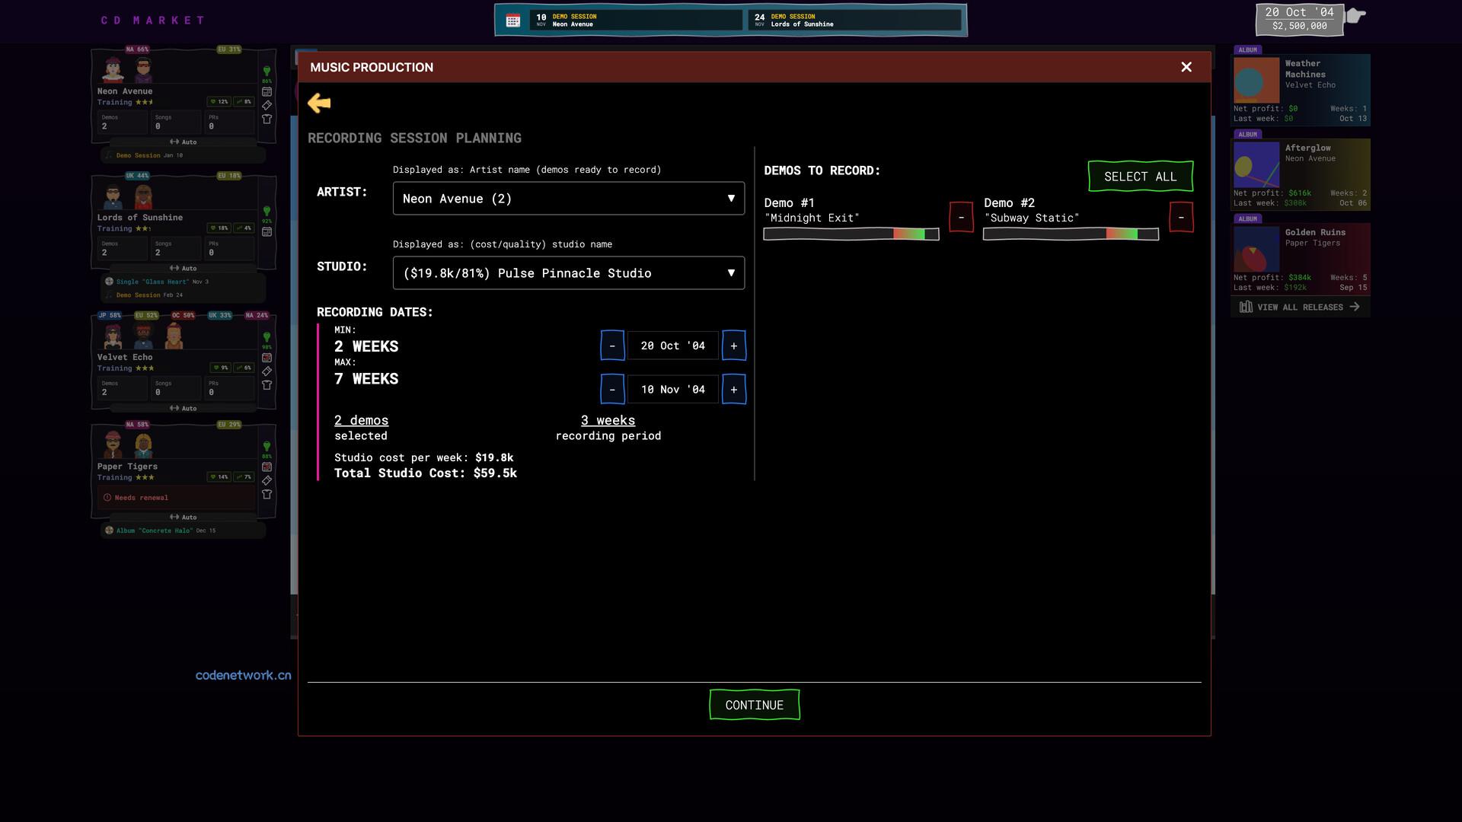Remove Demo #1 Midnight Exit from session

click(961, 218)
